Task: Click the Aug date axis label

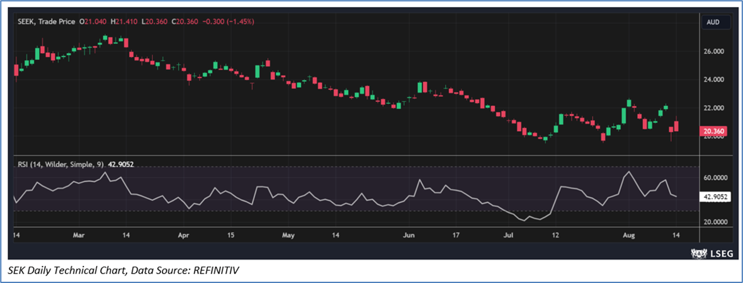Action: pyautogui.click(x=629, y=234)
